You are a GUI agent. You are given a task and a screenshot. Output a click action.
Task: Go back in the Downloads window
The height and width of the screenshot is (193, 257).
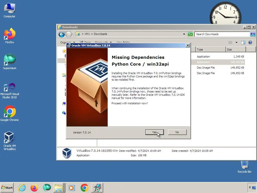point(62,34)
